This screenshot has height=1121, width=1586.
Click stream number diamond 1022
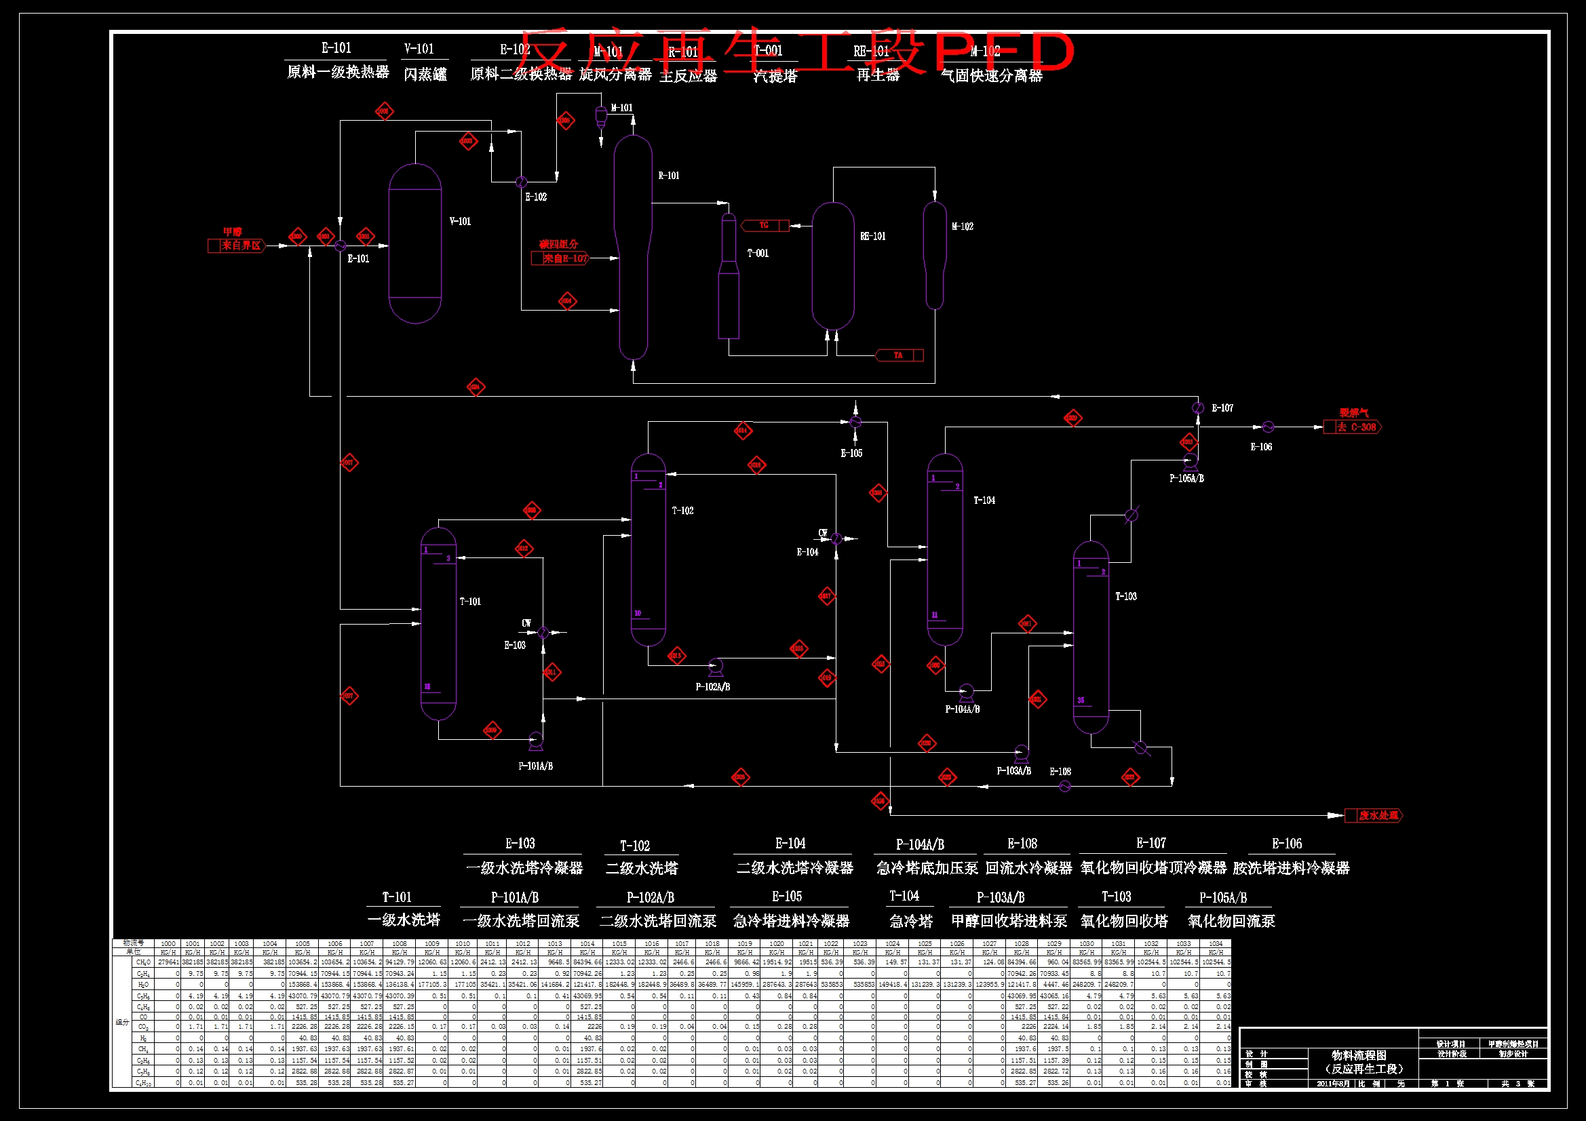tap(1130, 778)
